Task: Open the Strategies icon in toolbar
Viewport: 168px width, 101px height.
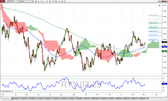Action: 62,1
